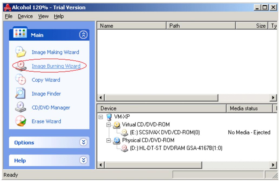This screenshot has width=280, height=181.
Task: Click device list scrollbar left arrow
Action: coord(101,165)
